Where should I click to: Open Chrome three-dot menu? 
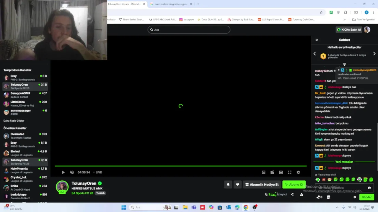click(374, 12)
